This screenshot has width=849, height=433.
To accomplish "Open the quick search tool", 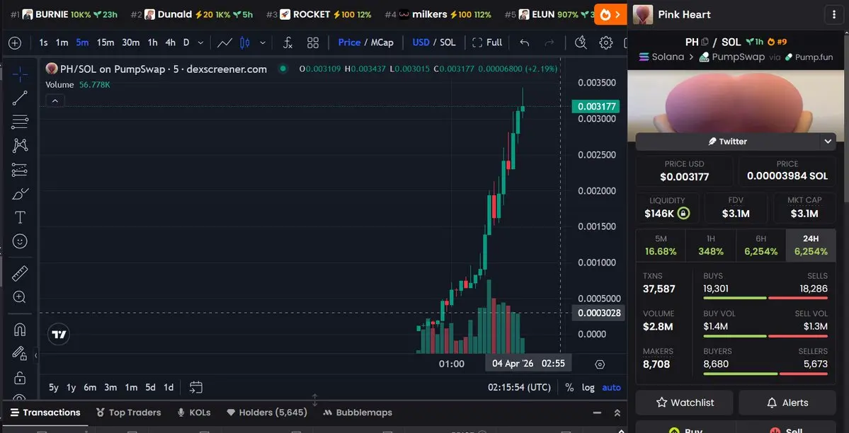I will [x=581, y=42].
